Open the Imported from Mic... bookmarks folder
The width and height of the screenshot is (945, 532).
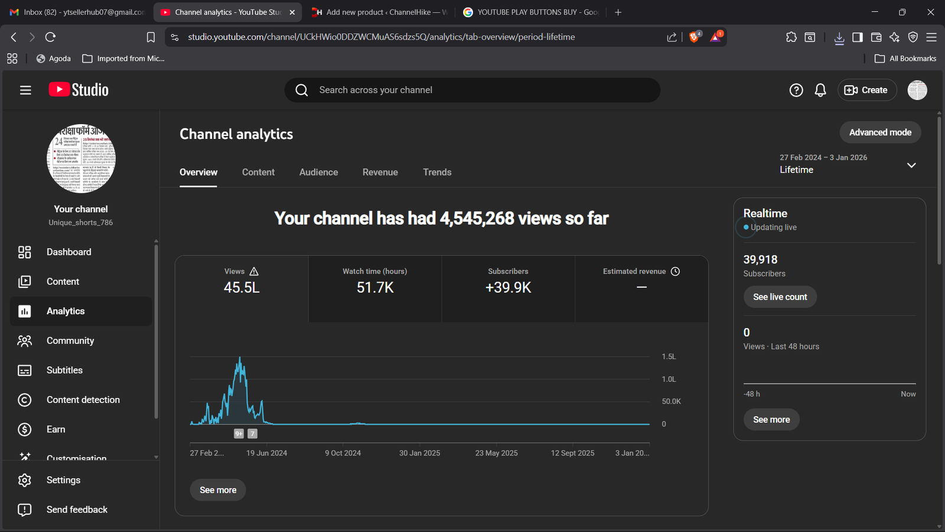pyautogui.click(x=123, y=59)
